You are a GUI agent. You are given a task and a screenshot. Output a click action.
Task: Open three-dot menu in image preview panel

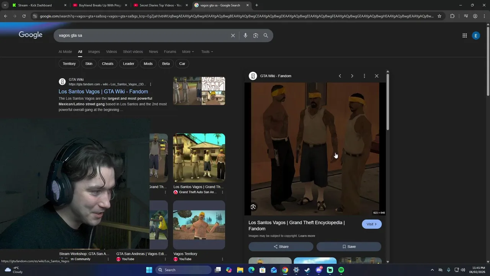point(364,76)
